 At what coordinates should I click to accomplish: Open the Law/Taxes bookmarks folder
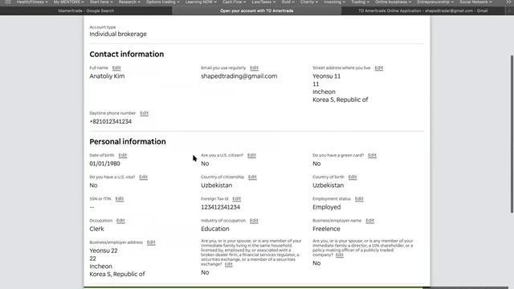tap(263, 2)
